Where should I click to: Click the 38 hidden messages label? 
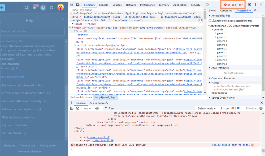tap(251, 108)
